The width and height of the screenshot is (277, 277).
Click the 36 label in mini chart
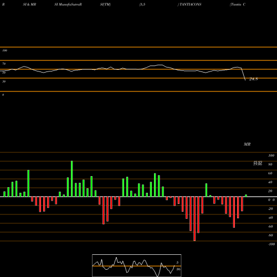tap(178, 269)
